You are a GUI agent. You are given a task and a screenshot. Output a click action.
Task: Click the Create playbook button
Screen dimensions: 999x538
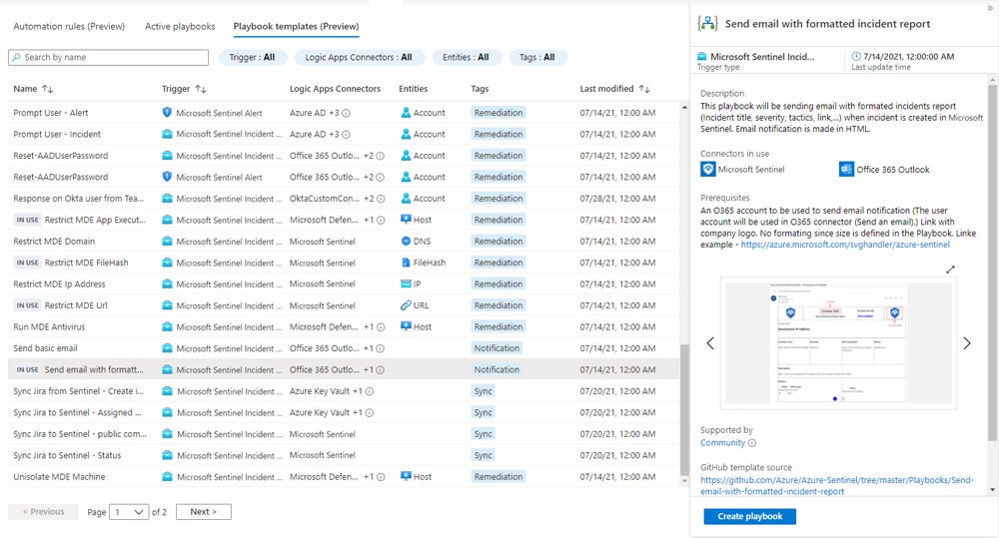[x=749, y=516]
